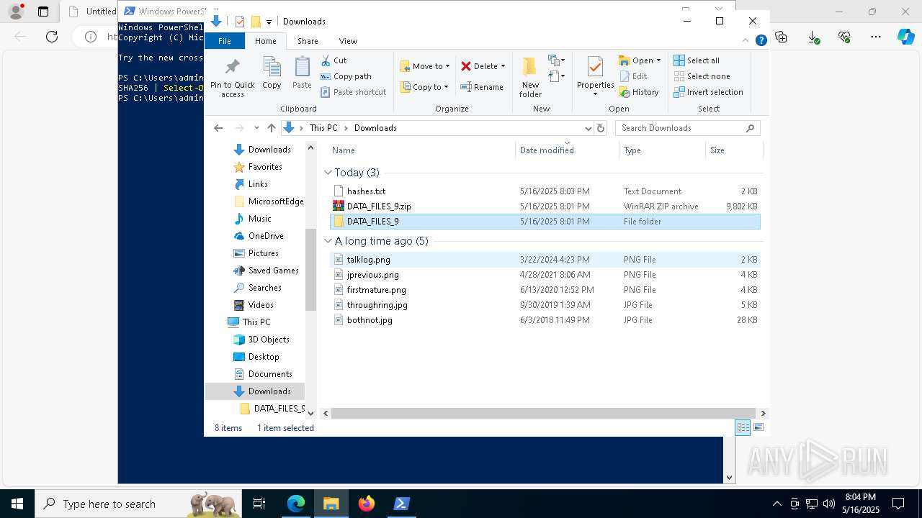The width and height of the screenshot is (922, 518).
Task: Click the Edit ribbon button
Action: pos(633,76)
